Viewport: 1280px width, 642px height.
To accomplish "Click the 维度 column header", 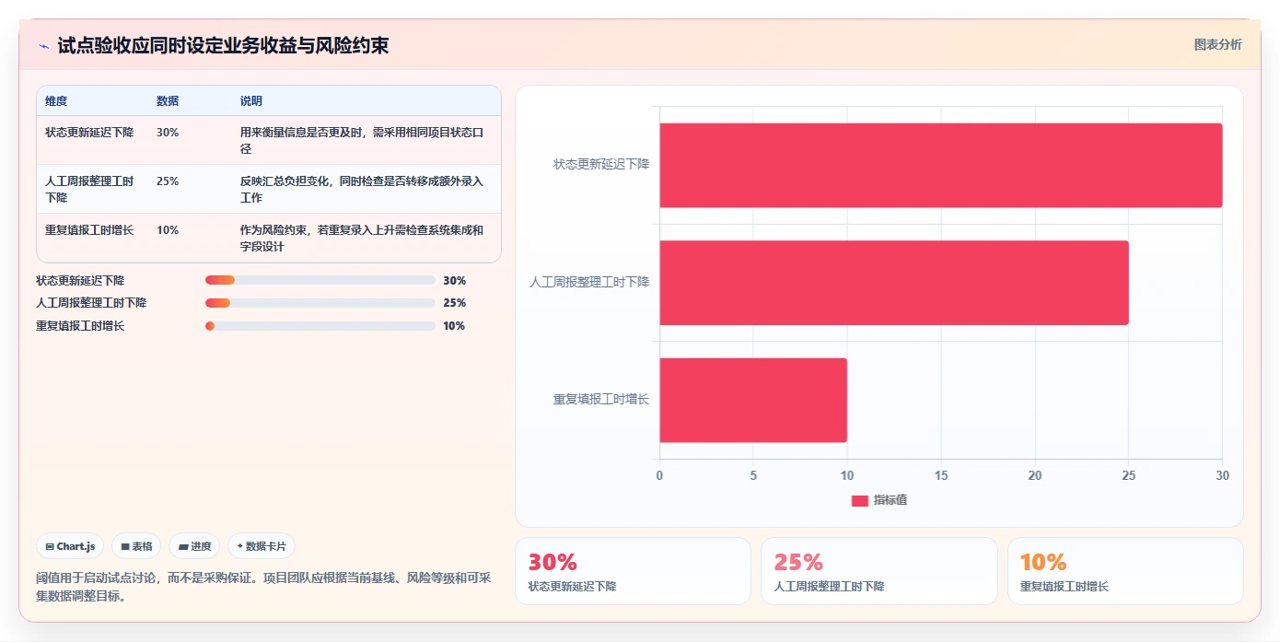I will [x=56, y=101].
